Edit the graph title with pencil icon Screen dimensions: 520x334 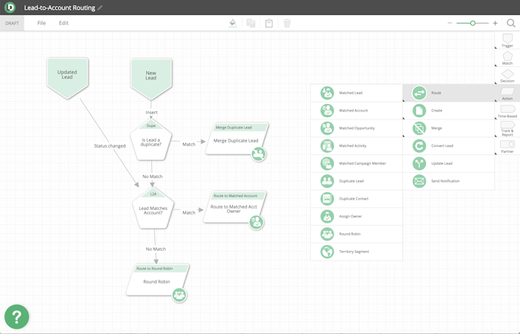(100, 7)
